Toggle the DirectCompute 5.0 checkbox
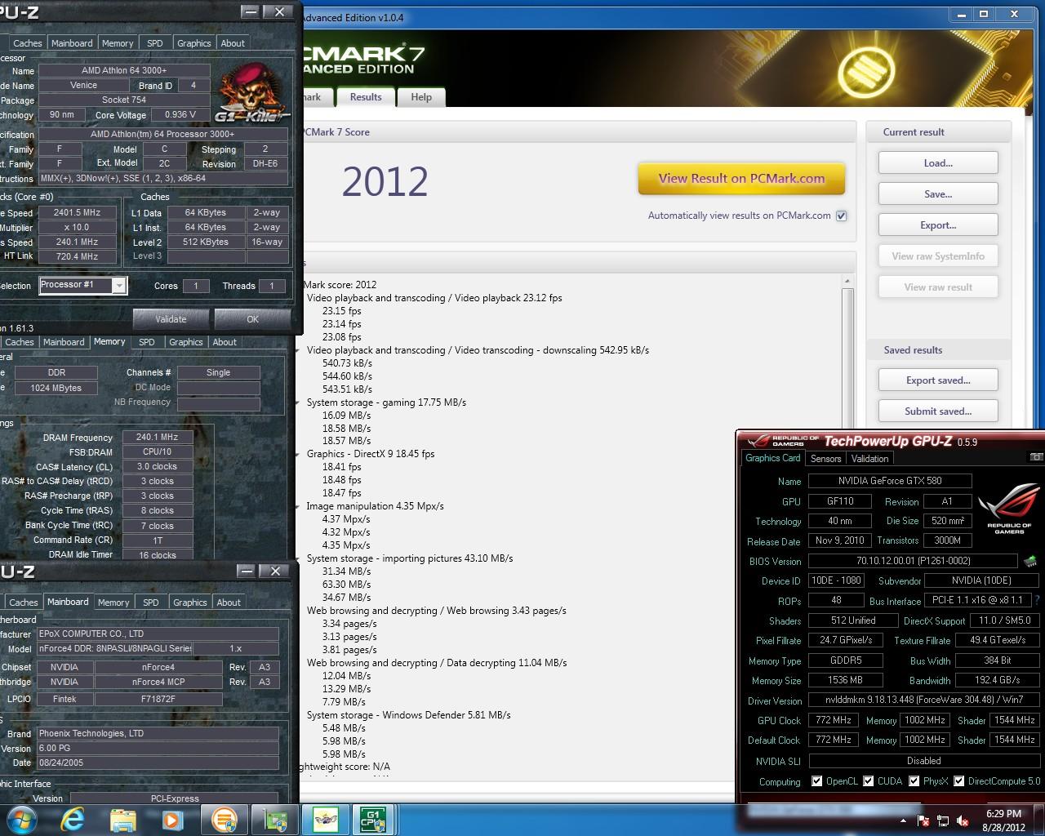Image resolution: width=1045 pixels, height=836 pixels. coord(958,781)
